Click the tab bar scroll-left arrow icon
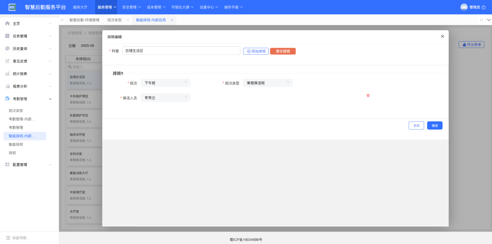This screenshot has height=244, width=492. click(x=62, y=20)
